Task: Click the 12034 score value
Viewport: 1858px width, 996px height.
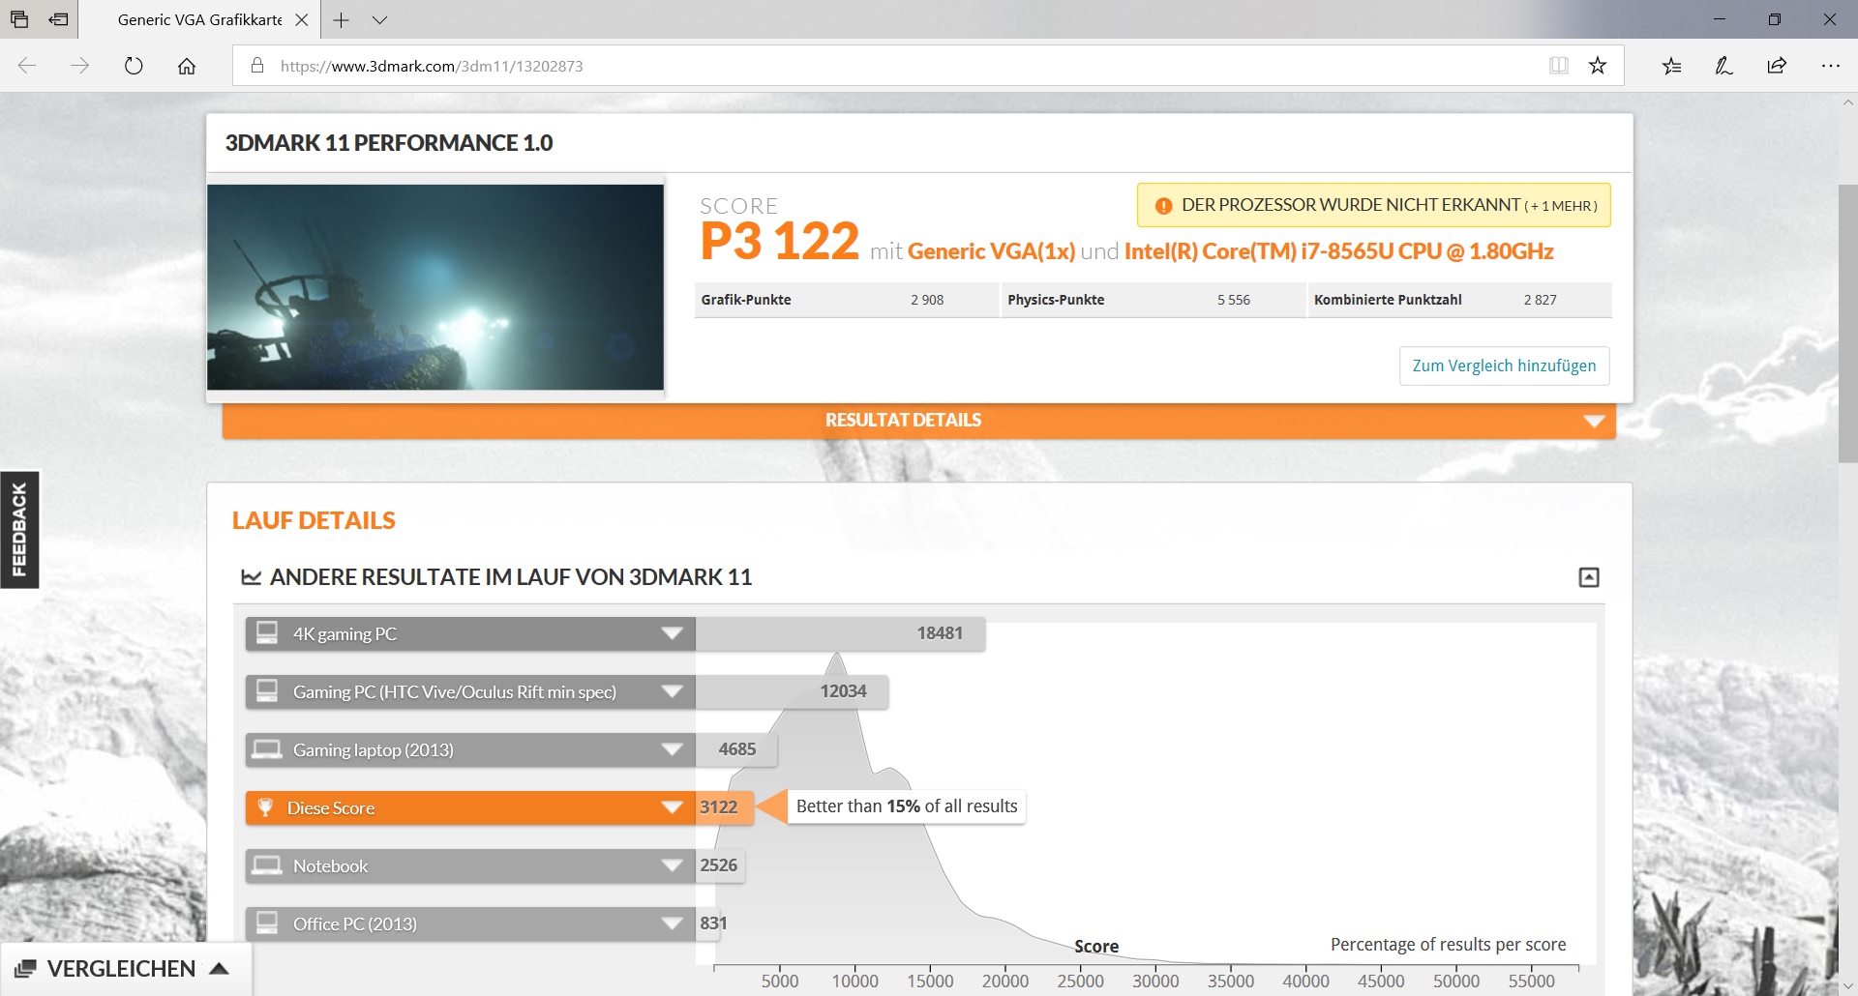Action: tap(843, 691)
